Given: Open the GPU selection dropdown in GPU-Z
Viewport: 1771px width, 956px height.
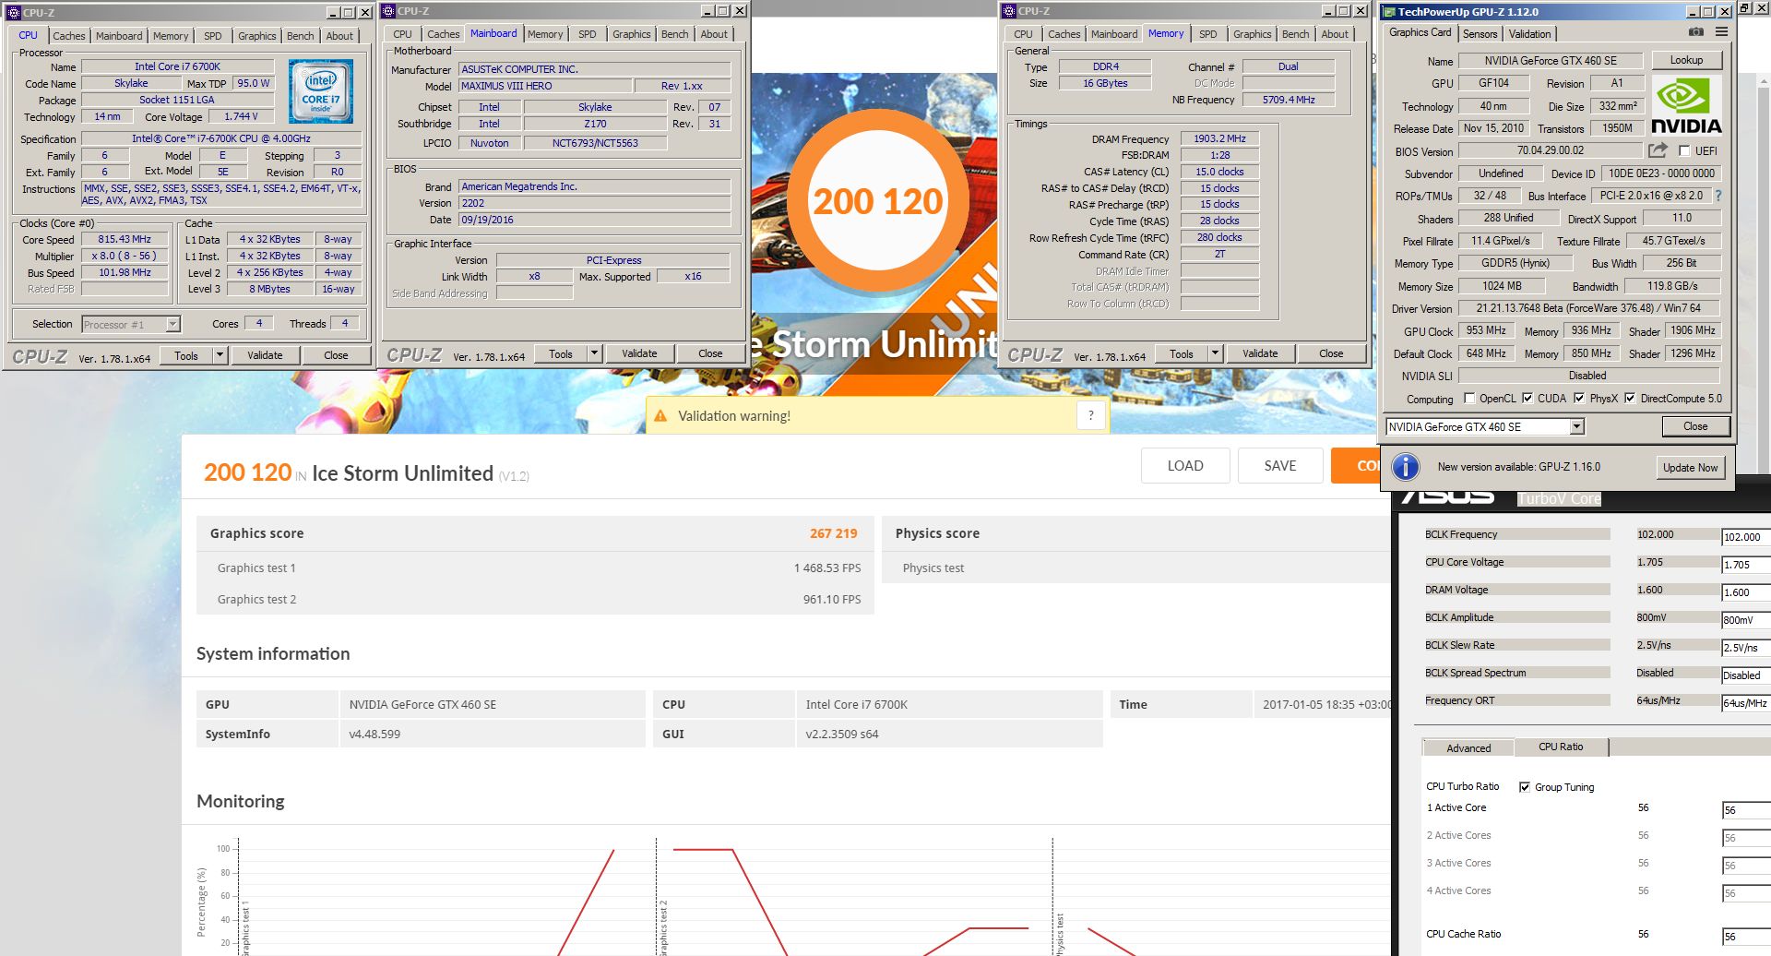Looking at the screenshot, I should click(1576, 426).
